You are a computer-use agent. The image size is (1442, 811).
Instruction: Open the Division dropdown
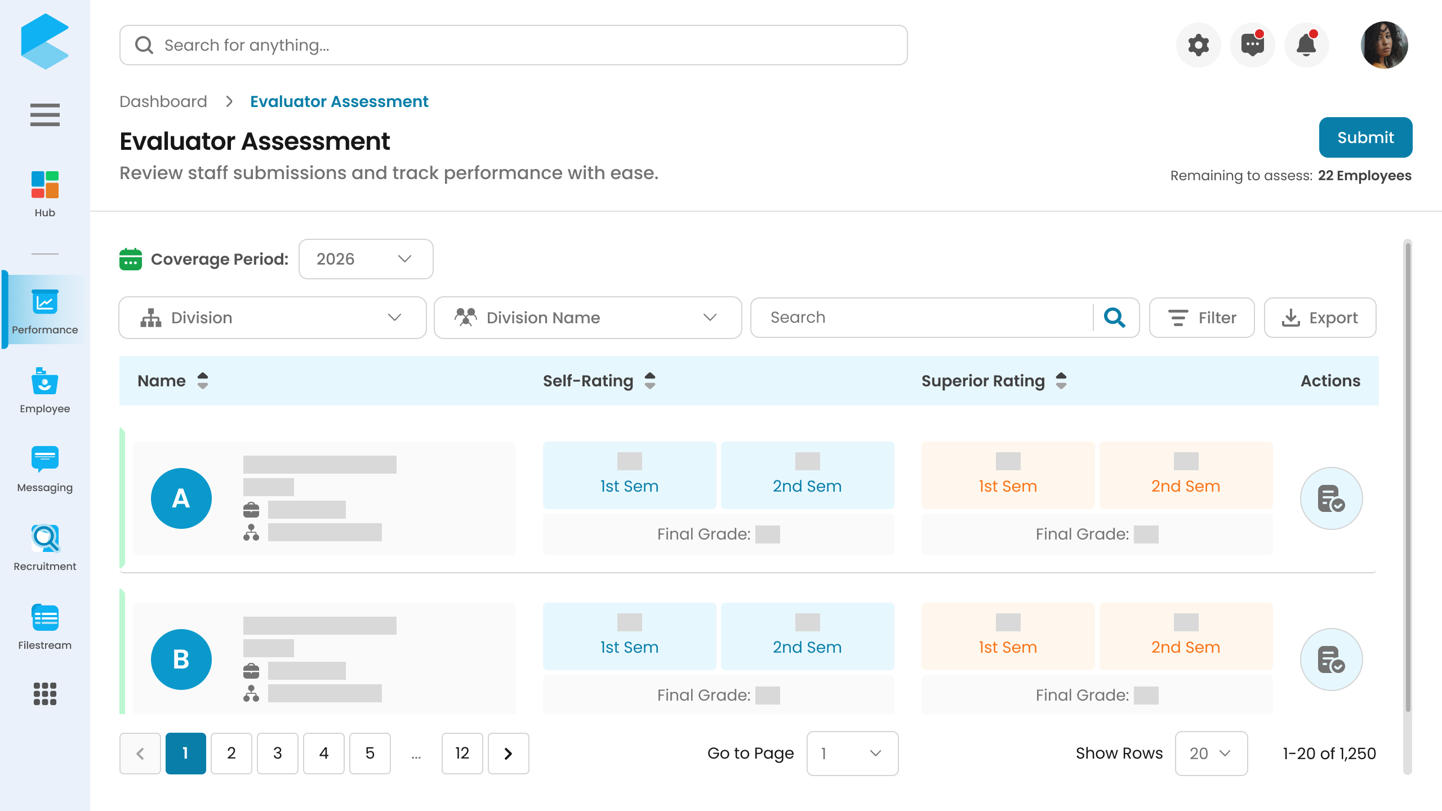coord(273,318)
